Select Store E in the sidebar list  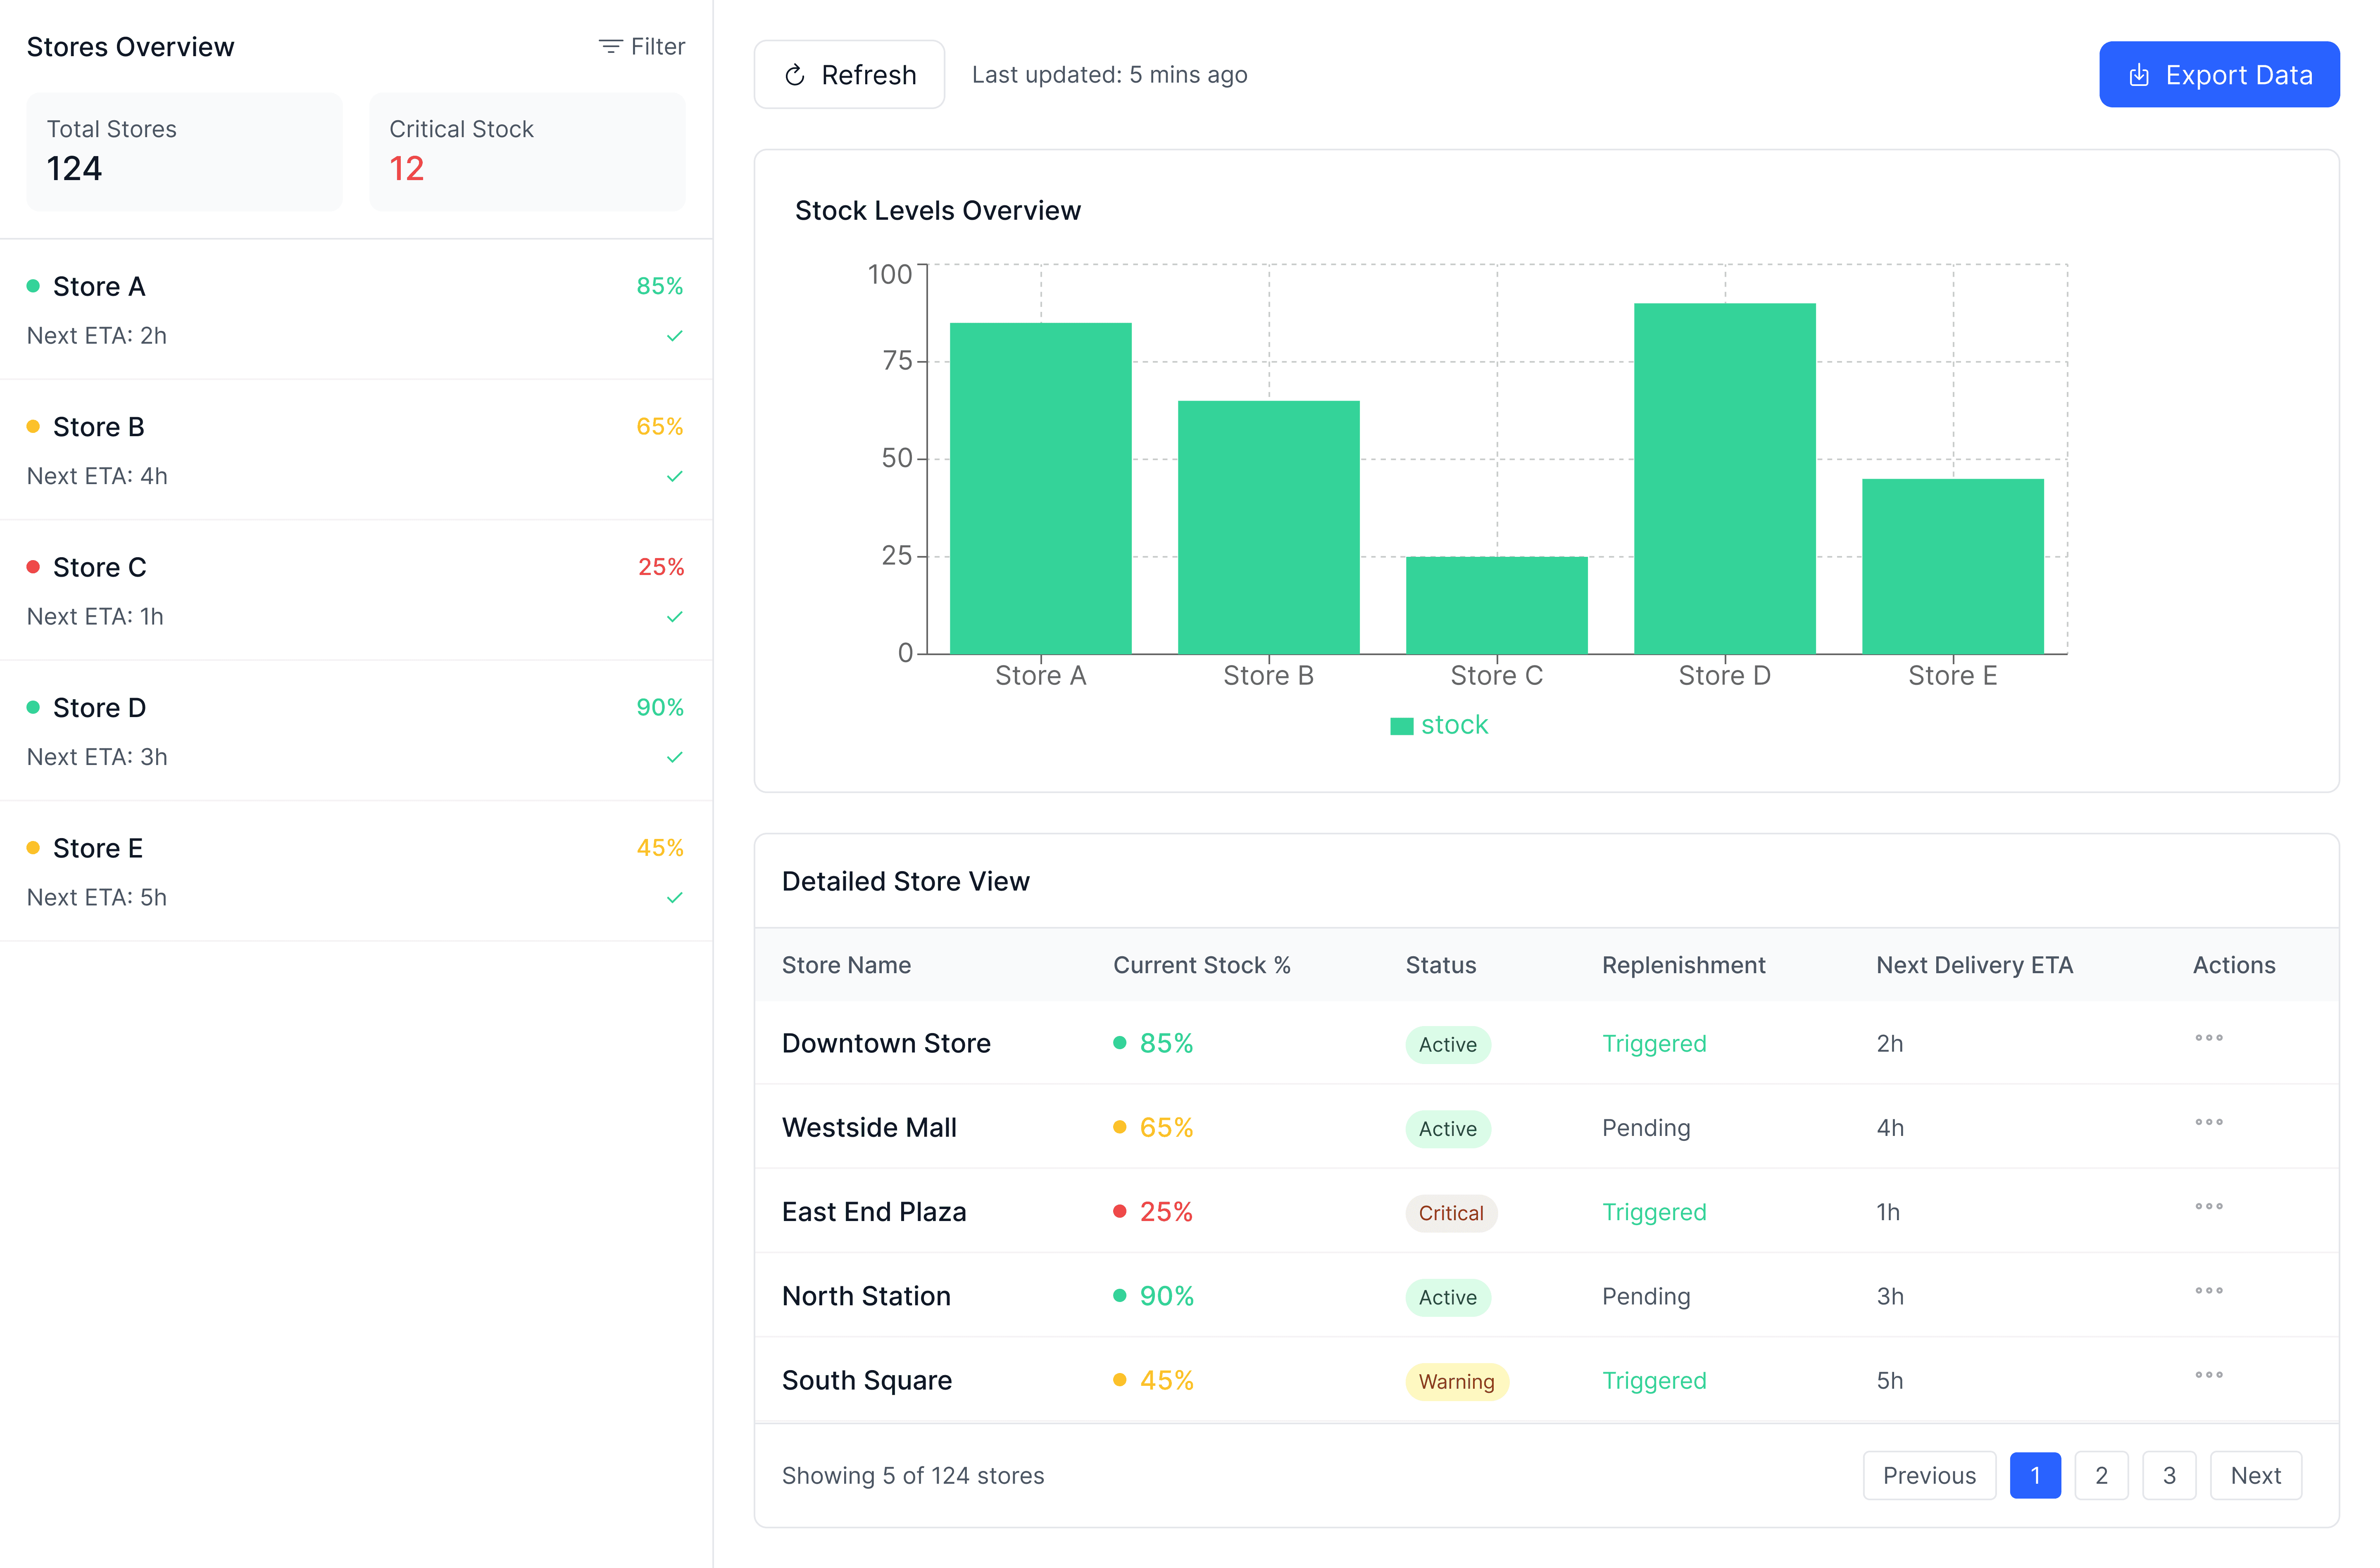97,848
